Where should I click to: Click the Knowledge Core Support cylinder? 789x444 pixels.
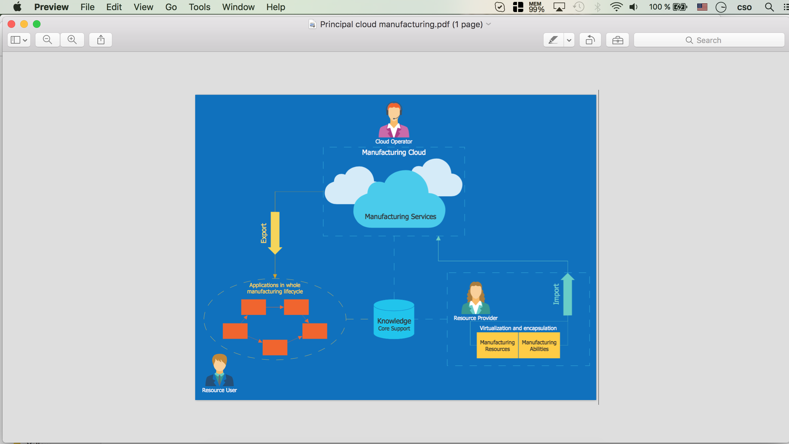(x=394, y=319)
